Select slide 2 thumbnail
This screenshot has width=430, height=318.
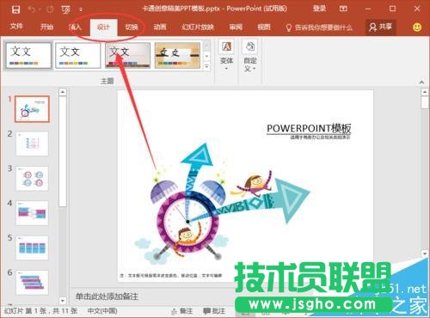pos(32,144)
